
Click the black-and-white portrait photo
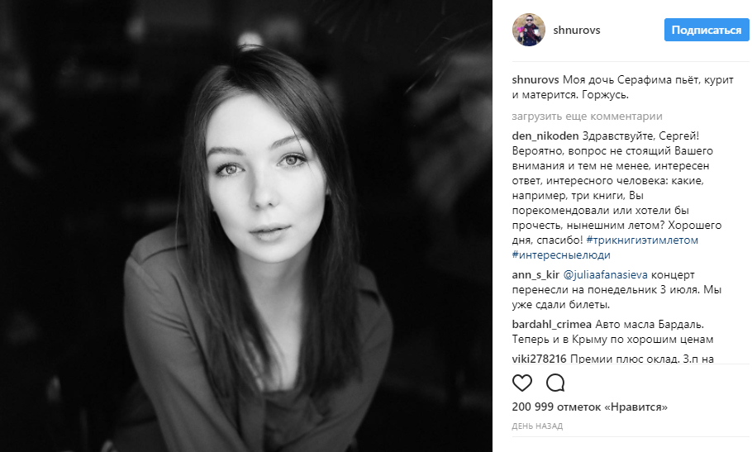246,226
